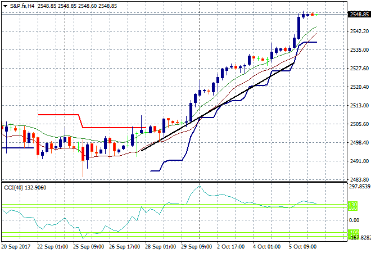This screenshot has width=371, height=253.
Task: Select the current price label 2548.85
Action: click(359, 15)
